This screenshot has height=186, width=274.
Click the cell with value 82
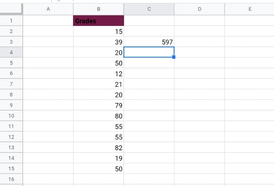pyautogui.click(x=99, y=148)
